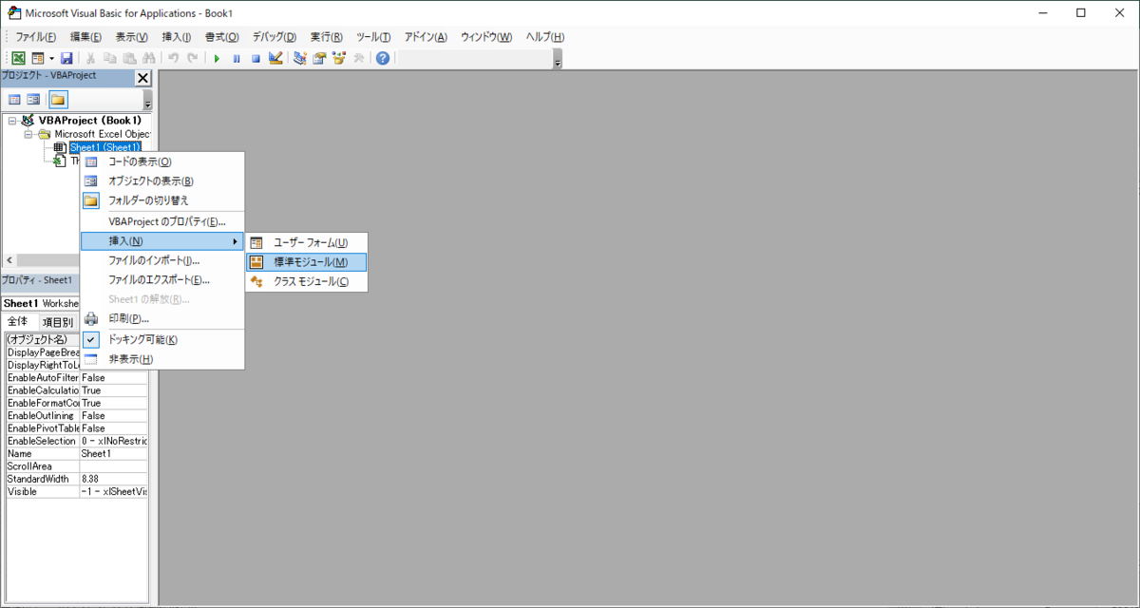Click the Undo arrow icon
The height and width of the screenshot is (608, 1140).
point(173,58)
